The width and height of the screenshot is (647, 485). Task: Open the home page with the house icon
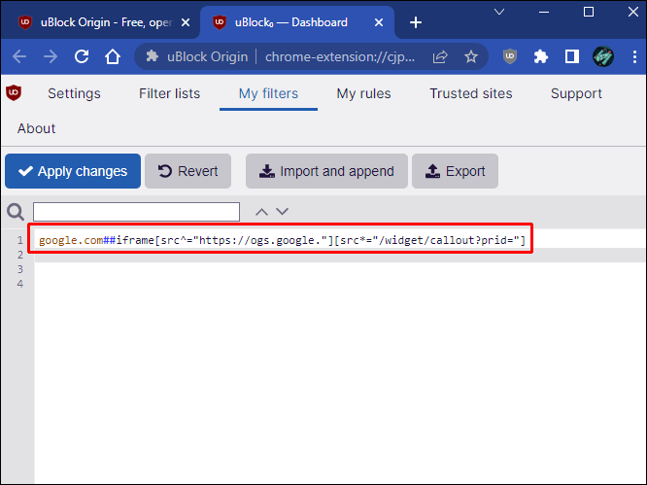click(x=113, y=56)
